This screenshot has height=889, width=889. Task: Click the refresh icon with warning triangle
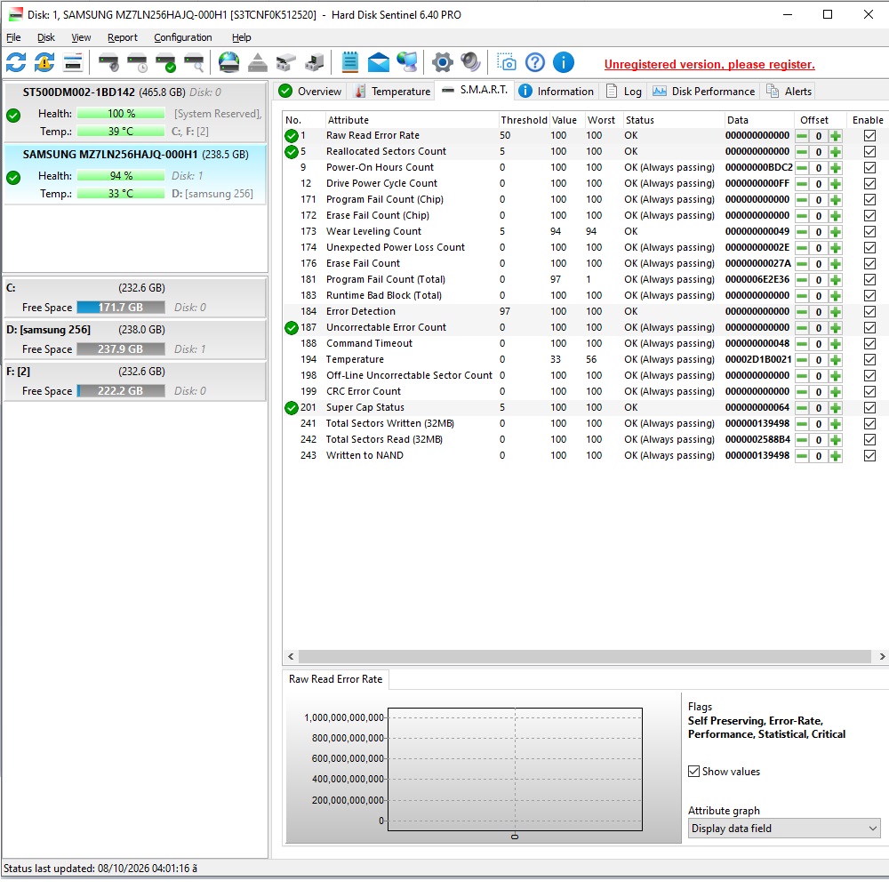click(44, 62)
